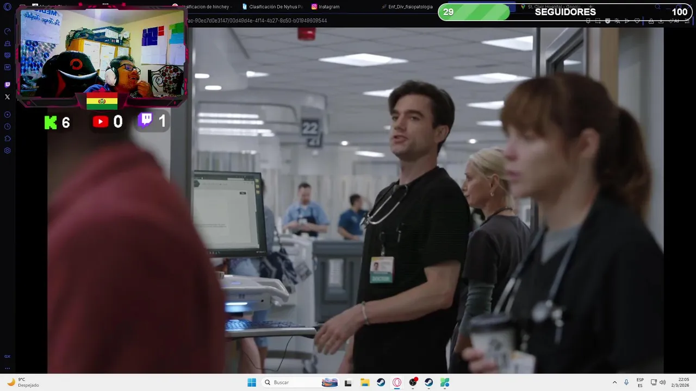Screen dimensions: 696x391
Task: Expand the hidden system tray icons chevron
Action: click(614, 382)
